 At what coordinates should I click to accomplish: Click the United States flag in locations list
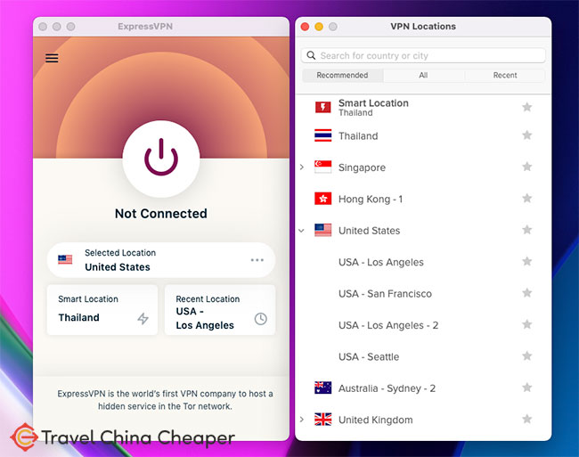click(x=322, y=230)
